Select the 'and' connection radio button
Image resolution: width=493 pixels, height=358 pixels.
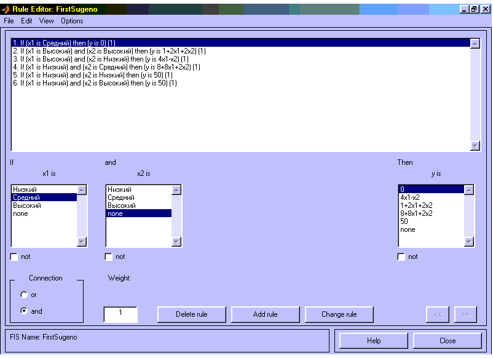(24, 311)
